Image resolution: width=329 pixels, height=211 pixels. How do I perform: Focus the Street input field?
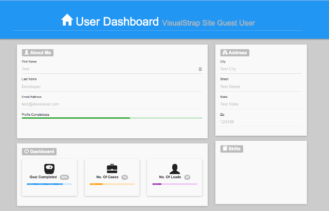click(261, 87)
